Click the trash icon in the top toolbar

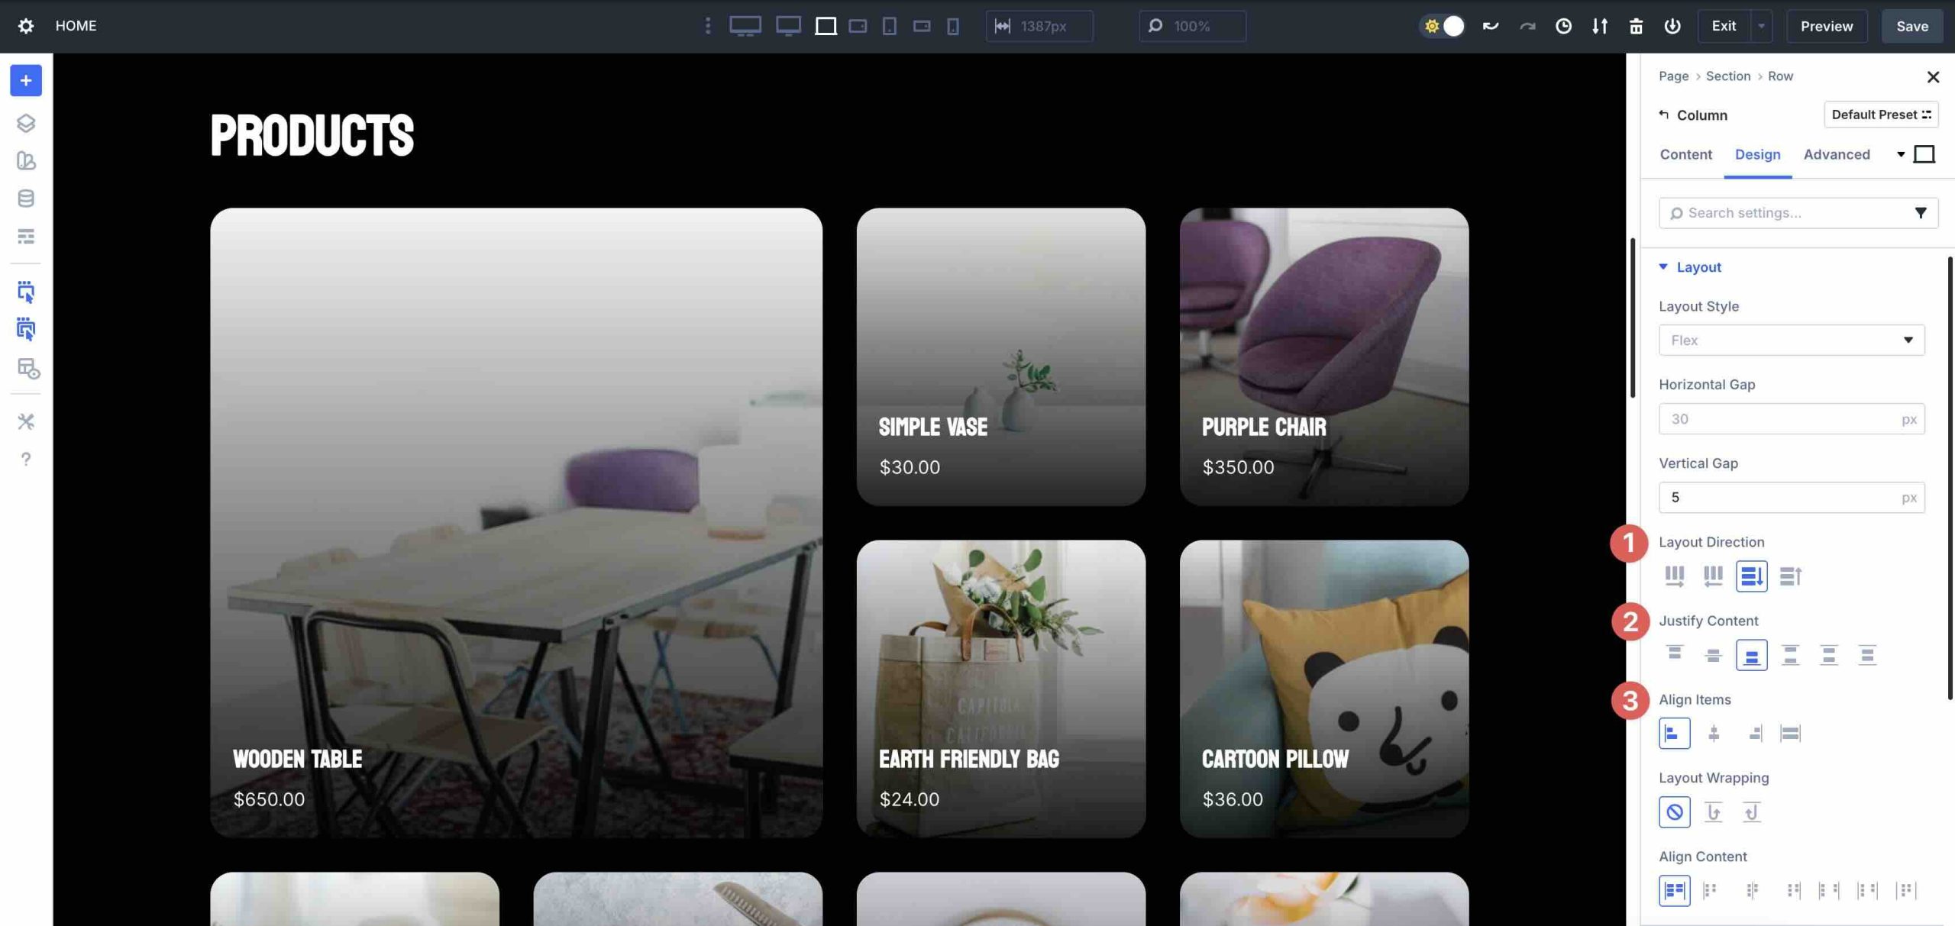coord(1636,25)
